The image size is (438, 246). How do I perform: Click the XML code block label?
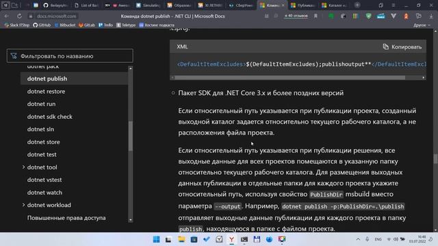[182, 46]
